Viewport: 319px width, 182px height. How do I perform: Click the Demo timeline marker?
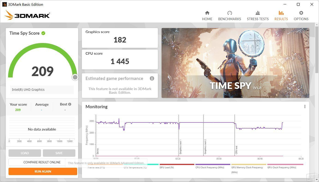pyautogui.click(x=97, y=151)
